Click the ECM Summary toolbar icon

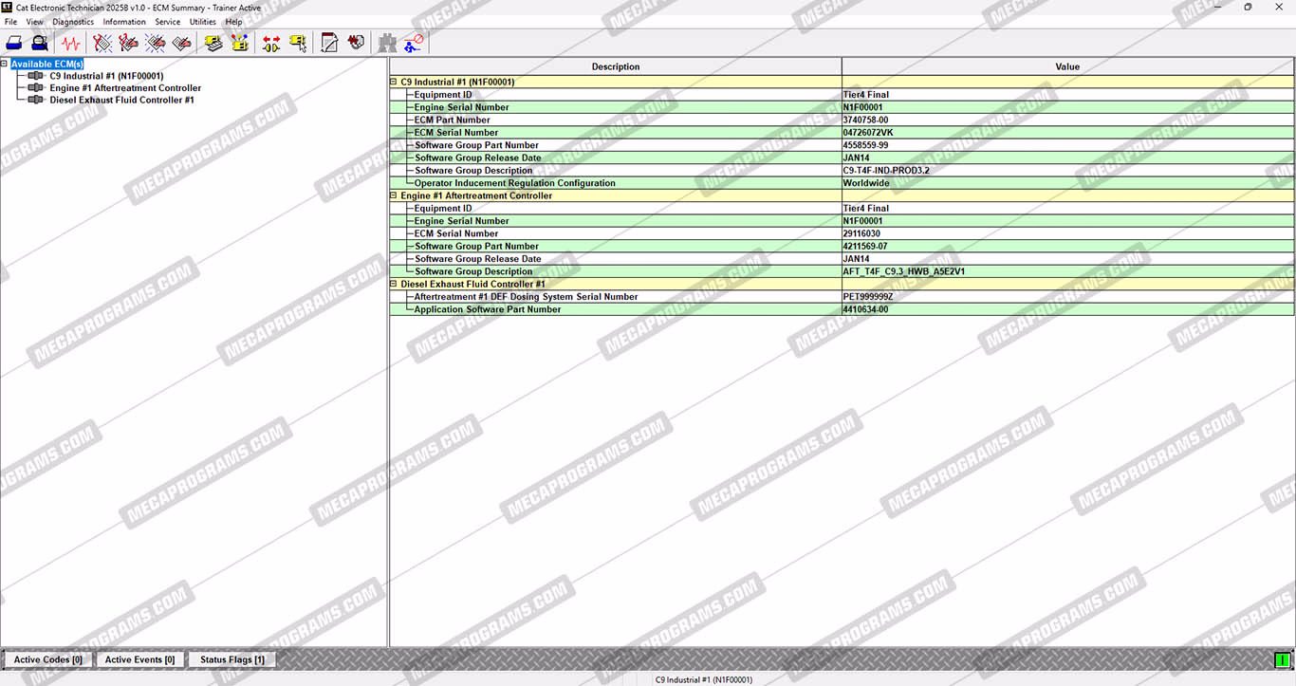coord(213,43)
